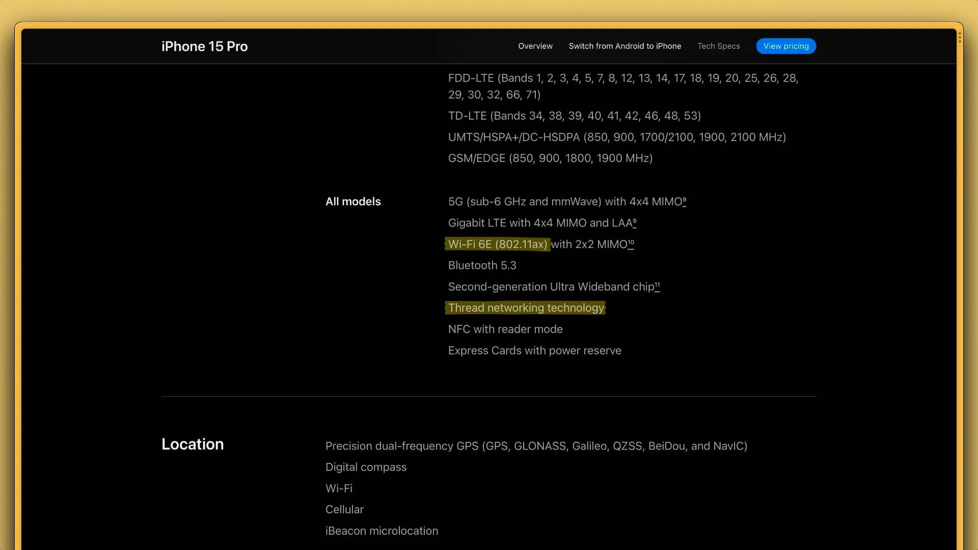Image resolution: width=978 pixels, height=550 pixels.
Task: Click iBeacon microlocation entry
Action: (382, 531)
